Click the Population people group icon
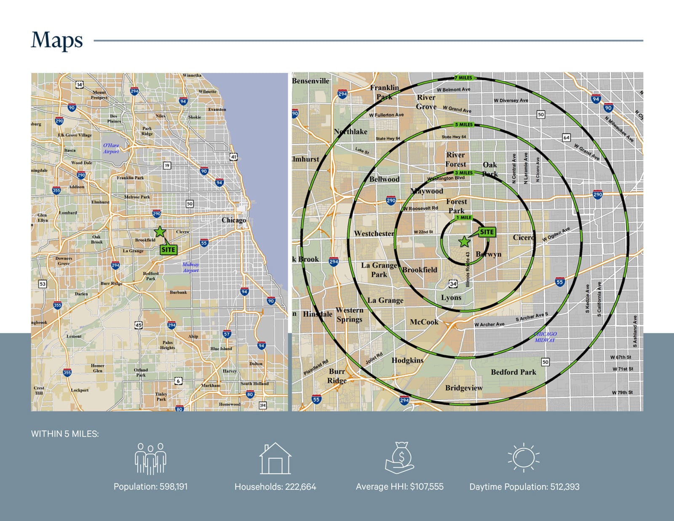 [x=150, y=459]
